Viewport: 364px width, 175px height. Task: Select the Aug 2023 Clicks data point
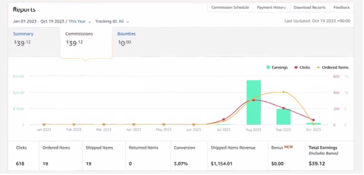point(253,100)
